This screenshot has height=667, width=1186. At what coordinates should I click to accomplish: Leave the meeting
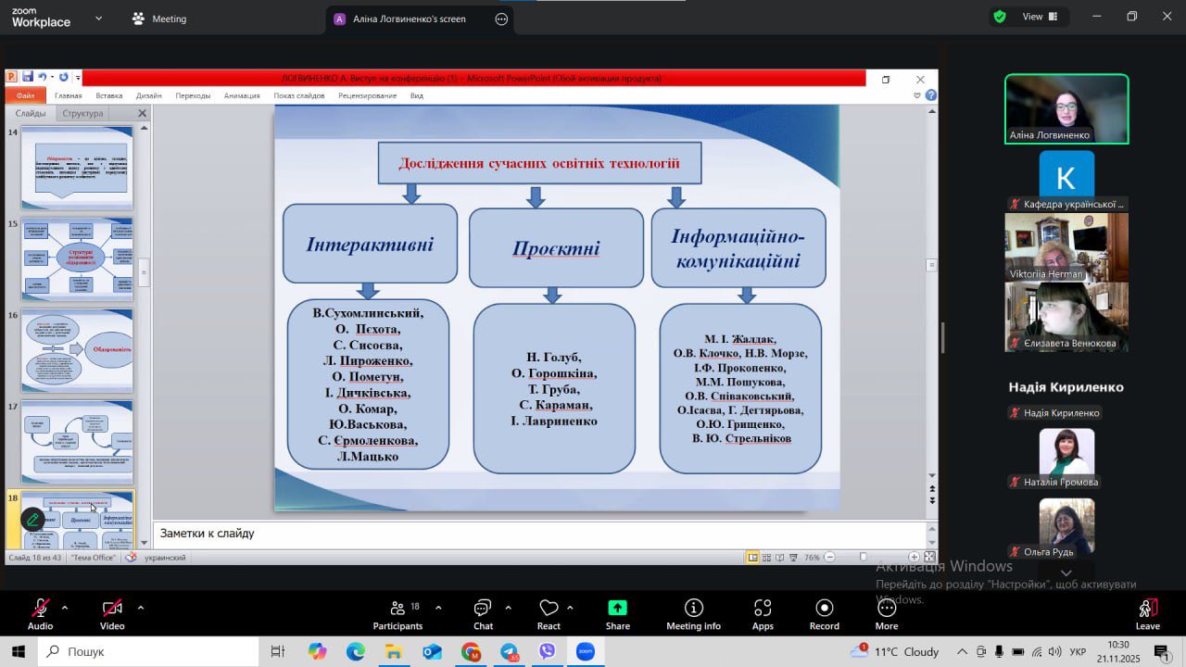tap(1147, 613)
